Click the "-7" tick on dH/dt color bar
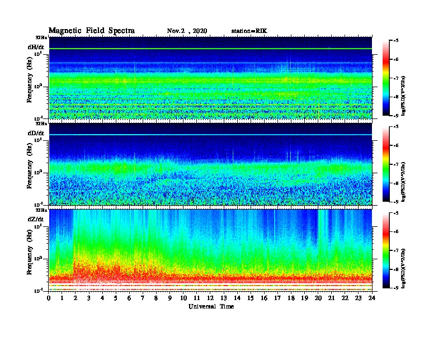Image resolution: width=443 pixels, height=342 pixels. [x=396, y=78]
